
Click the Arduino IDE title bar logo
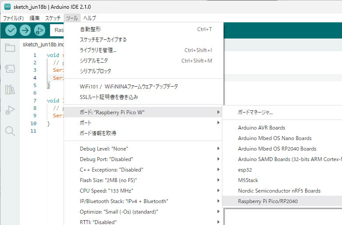click(x=7, y=7)
